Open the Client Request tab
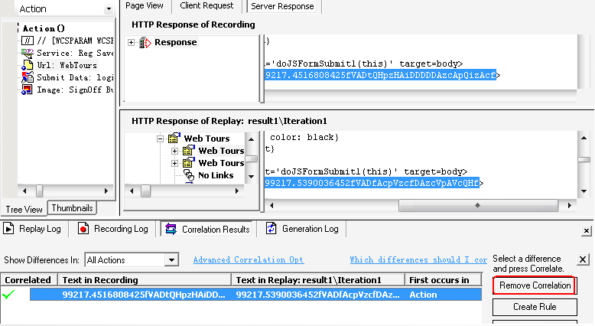 (206, 6)
